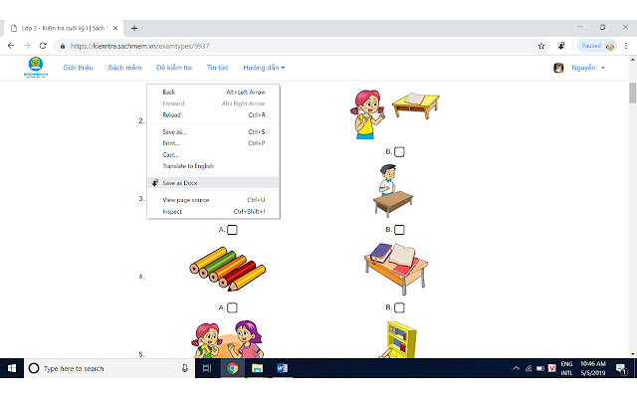Viewport: 637px width, 398px height.
Task: Click the battery icon in system tray
Action: (540, 368)
